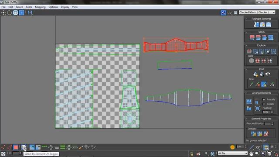The image size is (279, 157).
Task: Toggle Vertex sub-object selection mode
Action: click(3, 147)
